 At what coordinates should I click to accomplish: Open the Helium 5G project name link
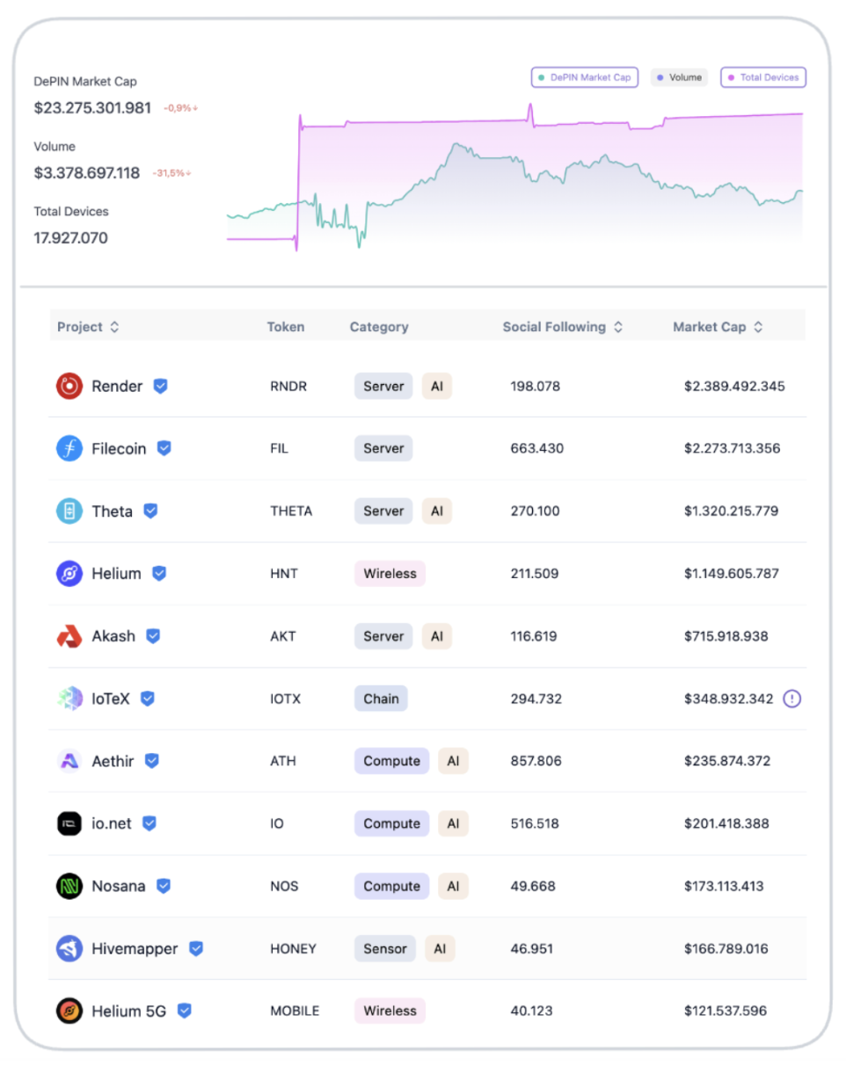tap(129, 1011)
